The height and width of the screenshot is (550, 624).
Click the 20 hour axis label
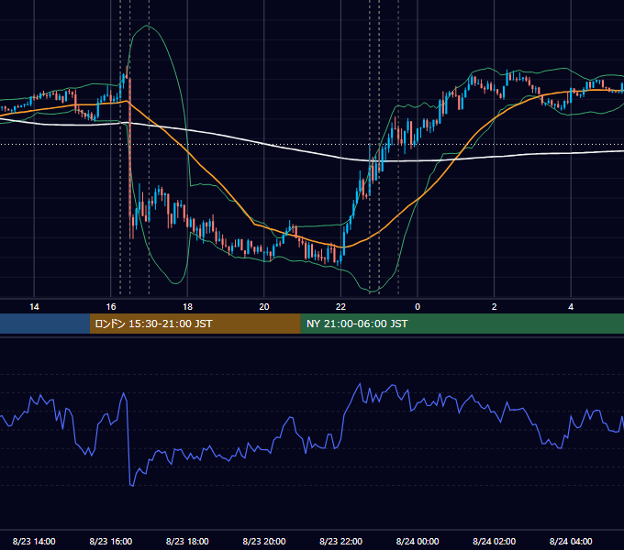(264, 307)
